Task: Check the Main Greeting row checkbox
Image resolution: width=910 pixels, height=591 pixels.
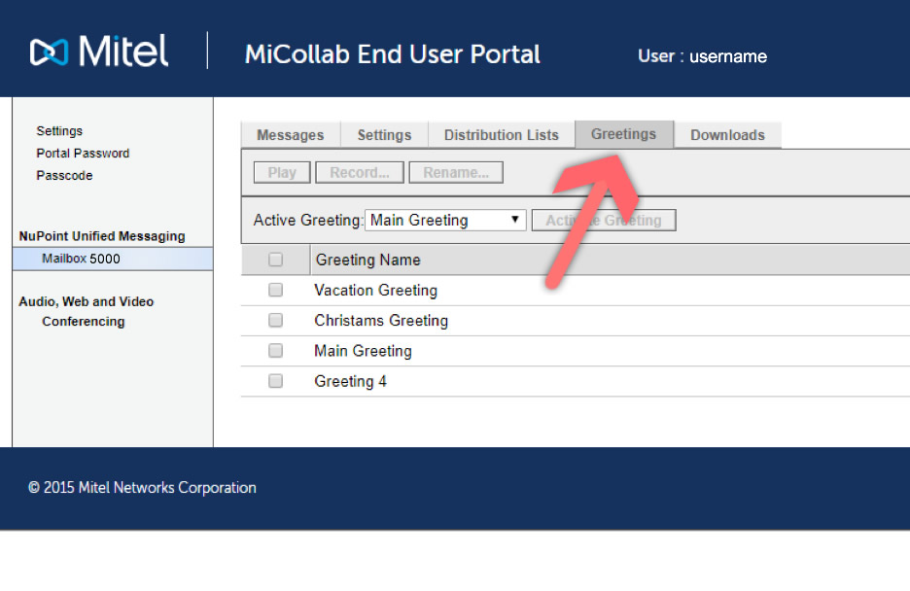Action: coord(276,350)
